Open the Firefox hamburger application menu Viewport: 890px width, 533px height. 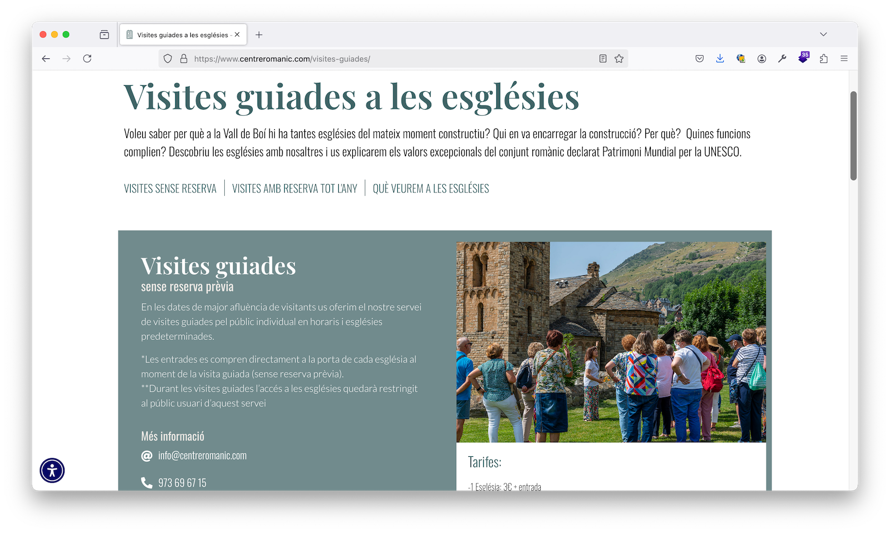[844, 58]
